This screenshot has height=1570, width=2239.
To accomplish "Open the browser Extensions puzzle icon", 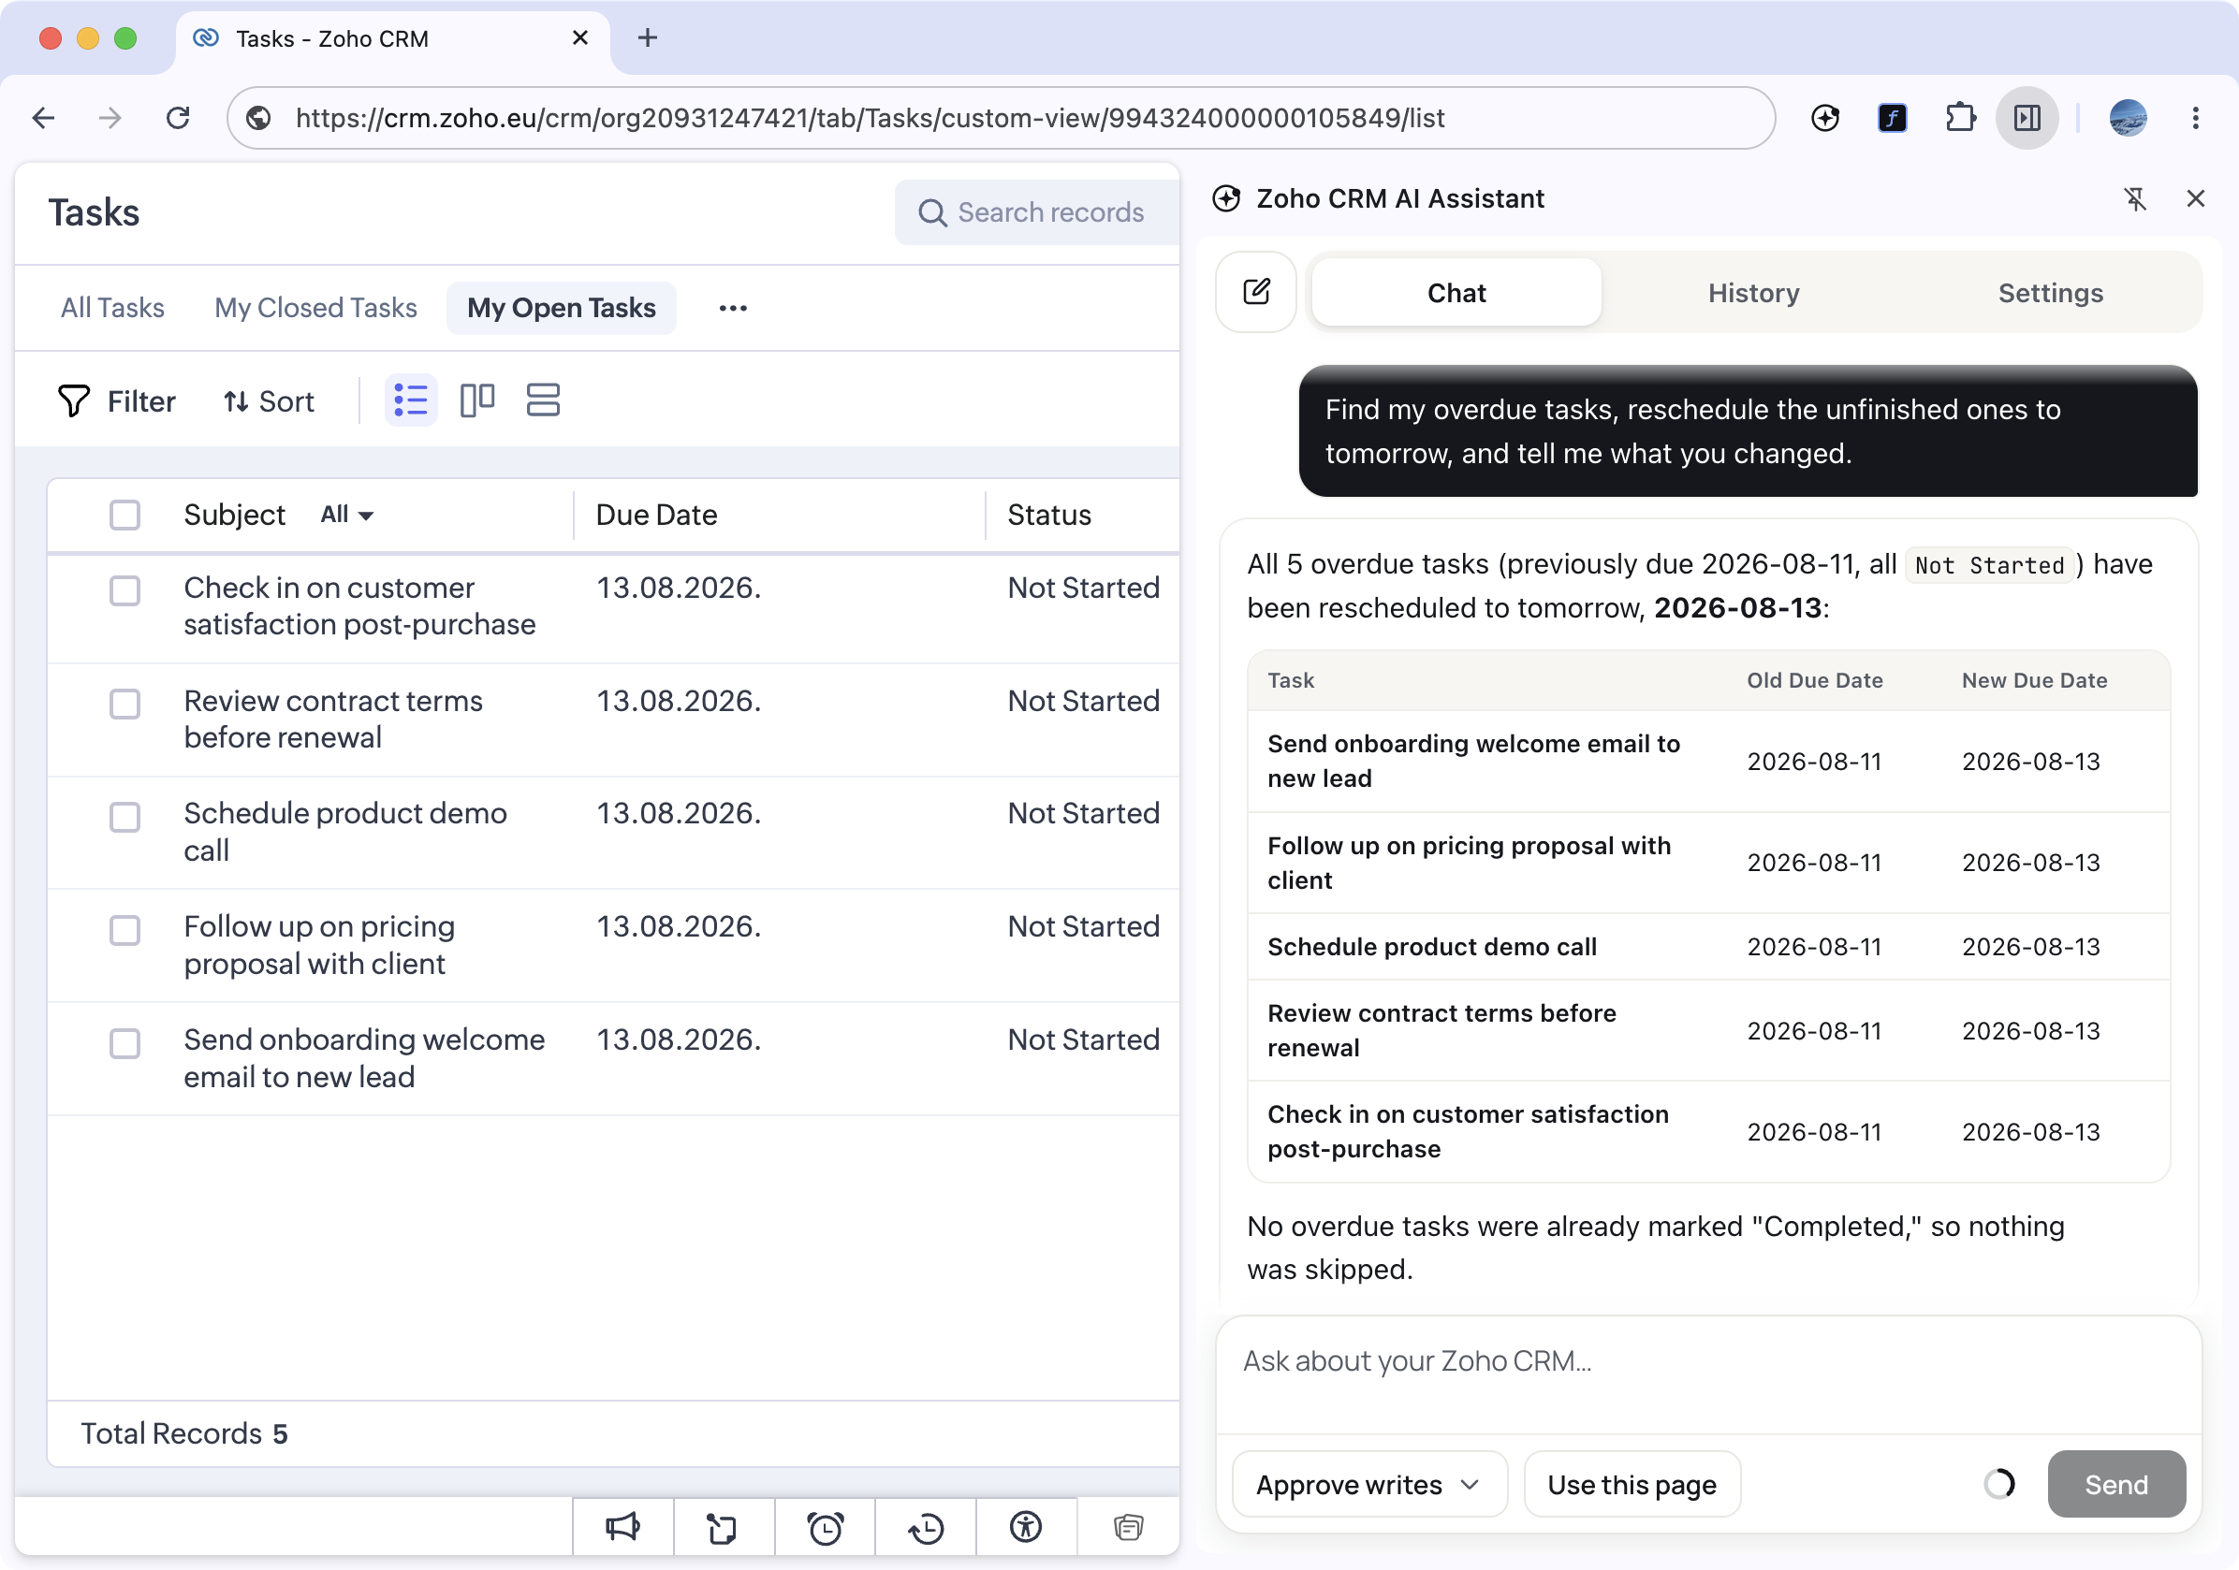I will (x=1960, y=118).
